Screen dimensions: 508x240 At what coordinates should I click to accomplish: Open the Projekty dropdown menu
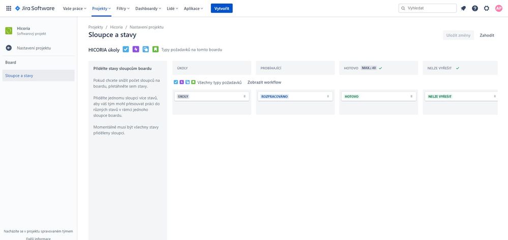(x=101, y=9)
